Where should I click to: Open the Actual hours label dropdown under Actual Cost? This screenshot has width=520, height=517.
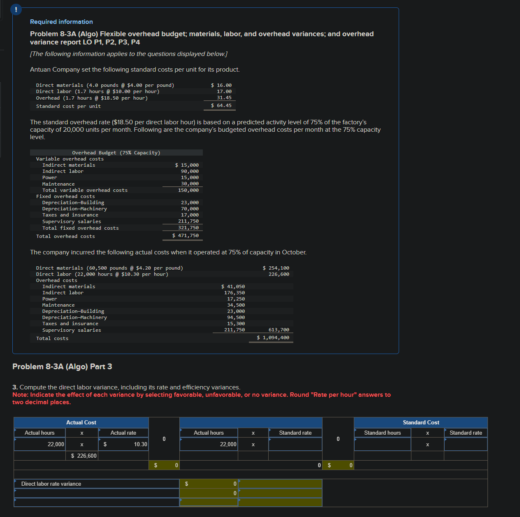tap(39, 433)
